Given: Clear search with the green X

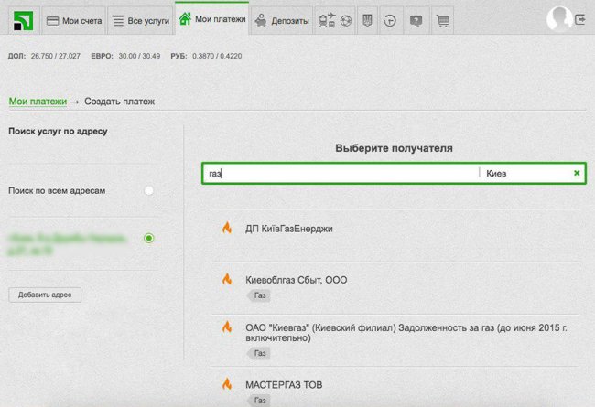Looking at the screenshot, I should [x=577, y=173].
